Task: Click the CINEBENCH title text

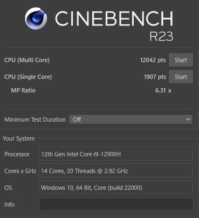Action: tap(114, 18)
